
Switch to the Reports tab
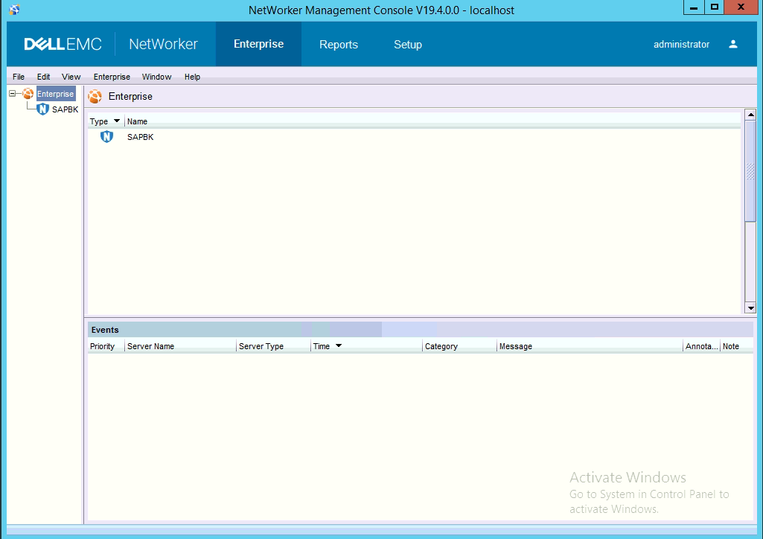pos(339,45)
